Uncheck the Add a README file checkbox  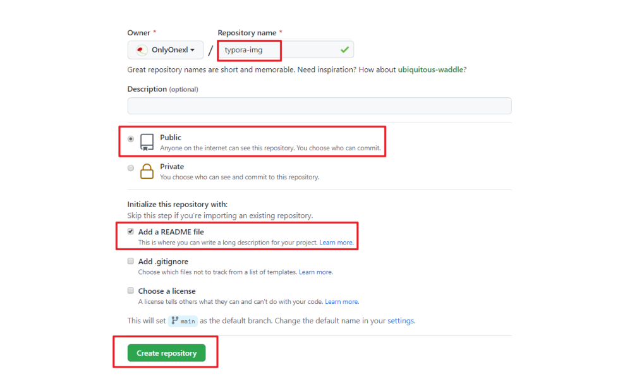tap(131, 232)
